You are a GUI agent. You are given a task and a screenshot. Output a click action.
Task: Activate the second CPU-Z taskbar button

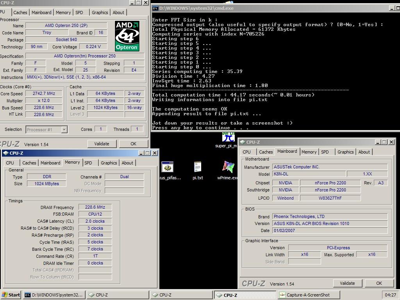(181, 295)
